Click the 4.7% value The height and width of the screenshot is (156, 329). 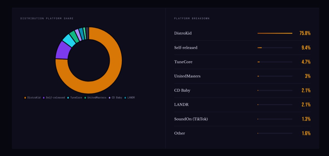tap(306, 62)
